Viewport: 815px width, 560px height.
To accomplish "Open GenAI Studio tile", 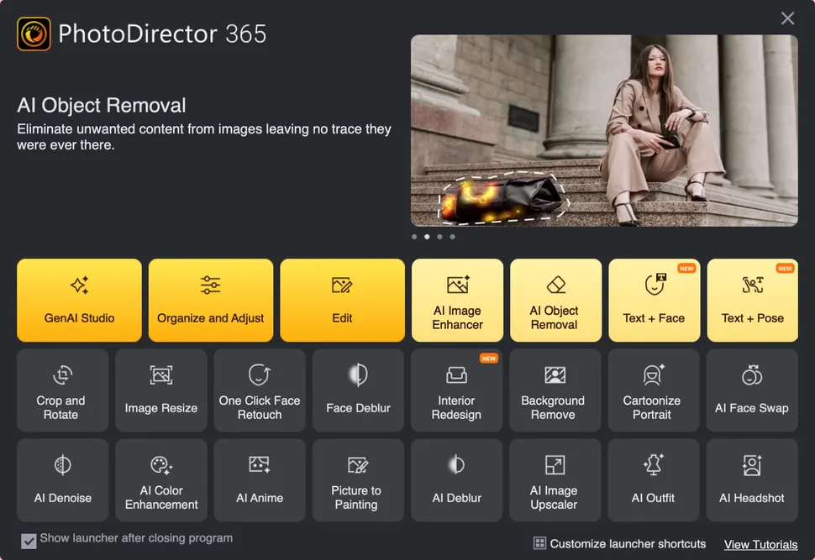I will (79, 300).
